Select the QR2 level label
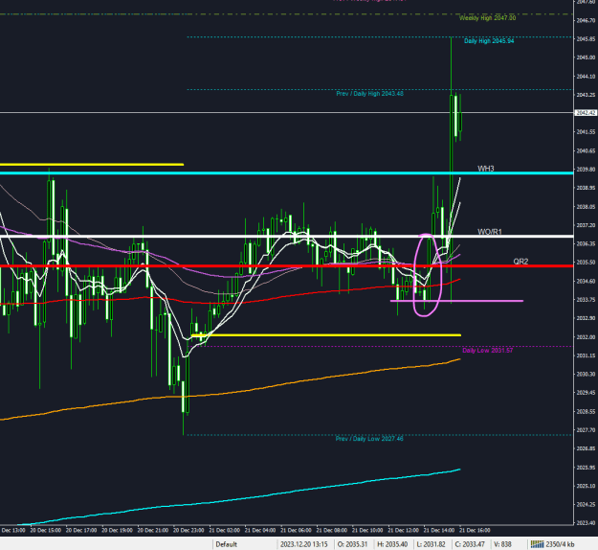 coord(520,262)
